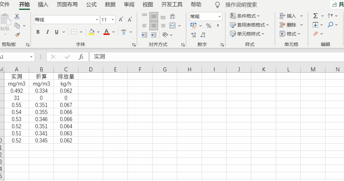This screenshot has height=181, width=344.
Task: Apply red font color
Action: point(107,32)
